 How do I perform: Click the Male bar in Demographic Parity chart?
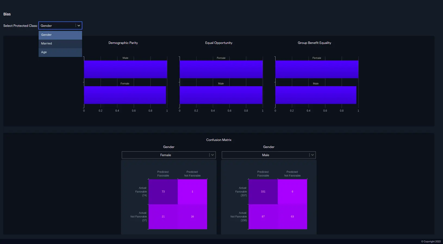125,69
